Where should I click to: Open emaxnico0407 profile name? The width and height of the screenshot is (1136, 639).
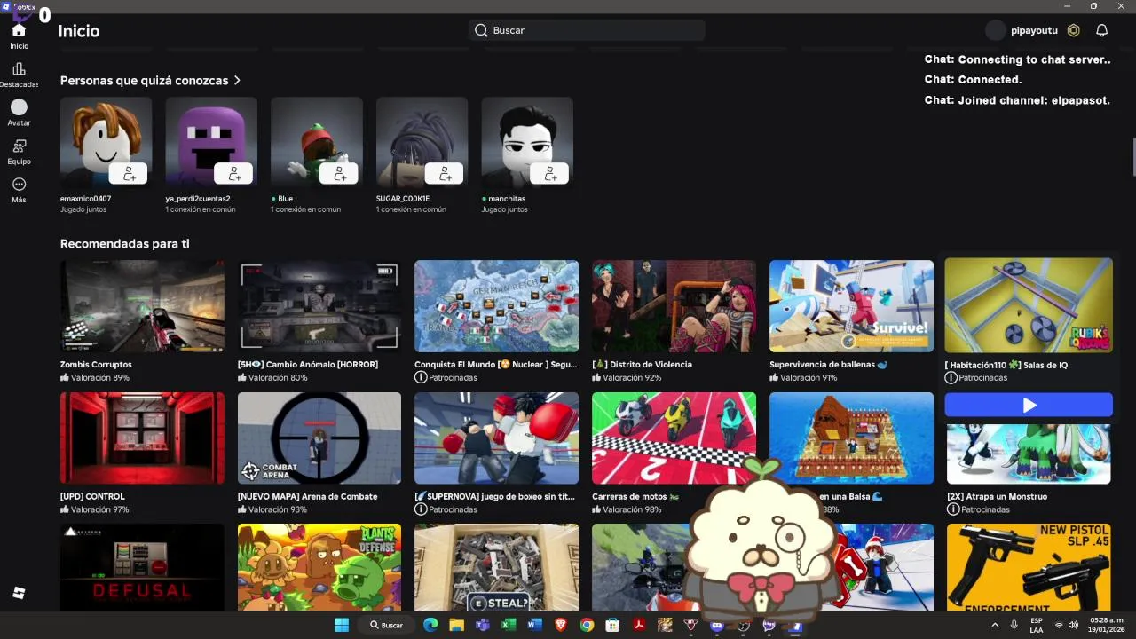click(x=85, y=199)
